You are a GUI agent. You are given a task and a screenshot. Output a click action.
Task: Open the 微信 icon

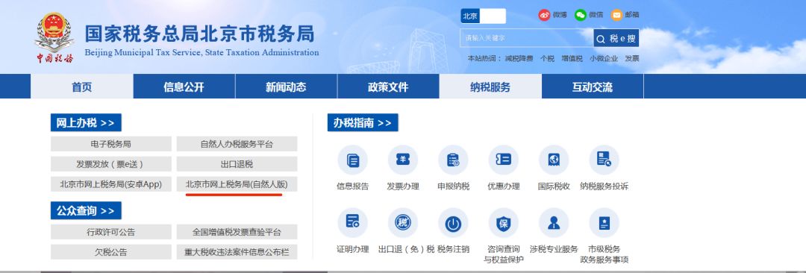pyautogui.click(x=581, y=15)
